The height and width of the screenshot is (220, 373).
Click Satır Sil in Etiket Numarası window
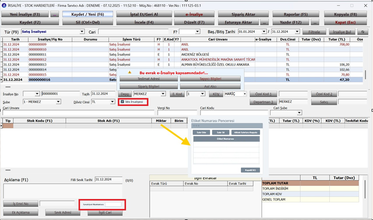pyautogui.click(x=221, y=132)
